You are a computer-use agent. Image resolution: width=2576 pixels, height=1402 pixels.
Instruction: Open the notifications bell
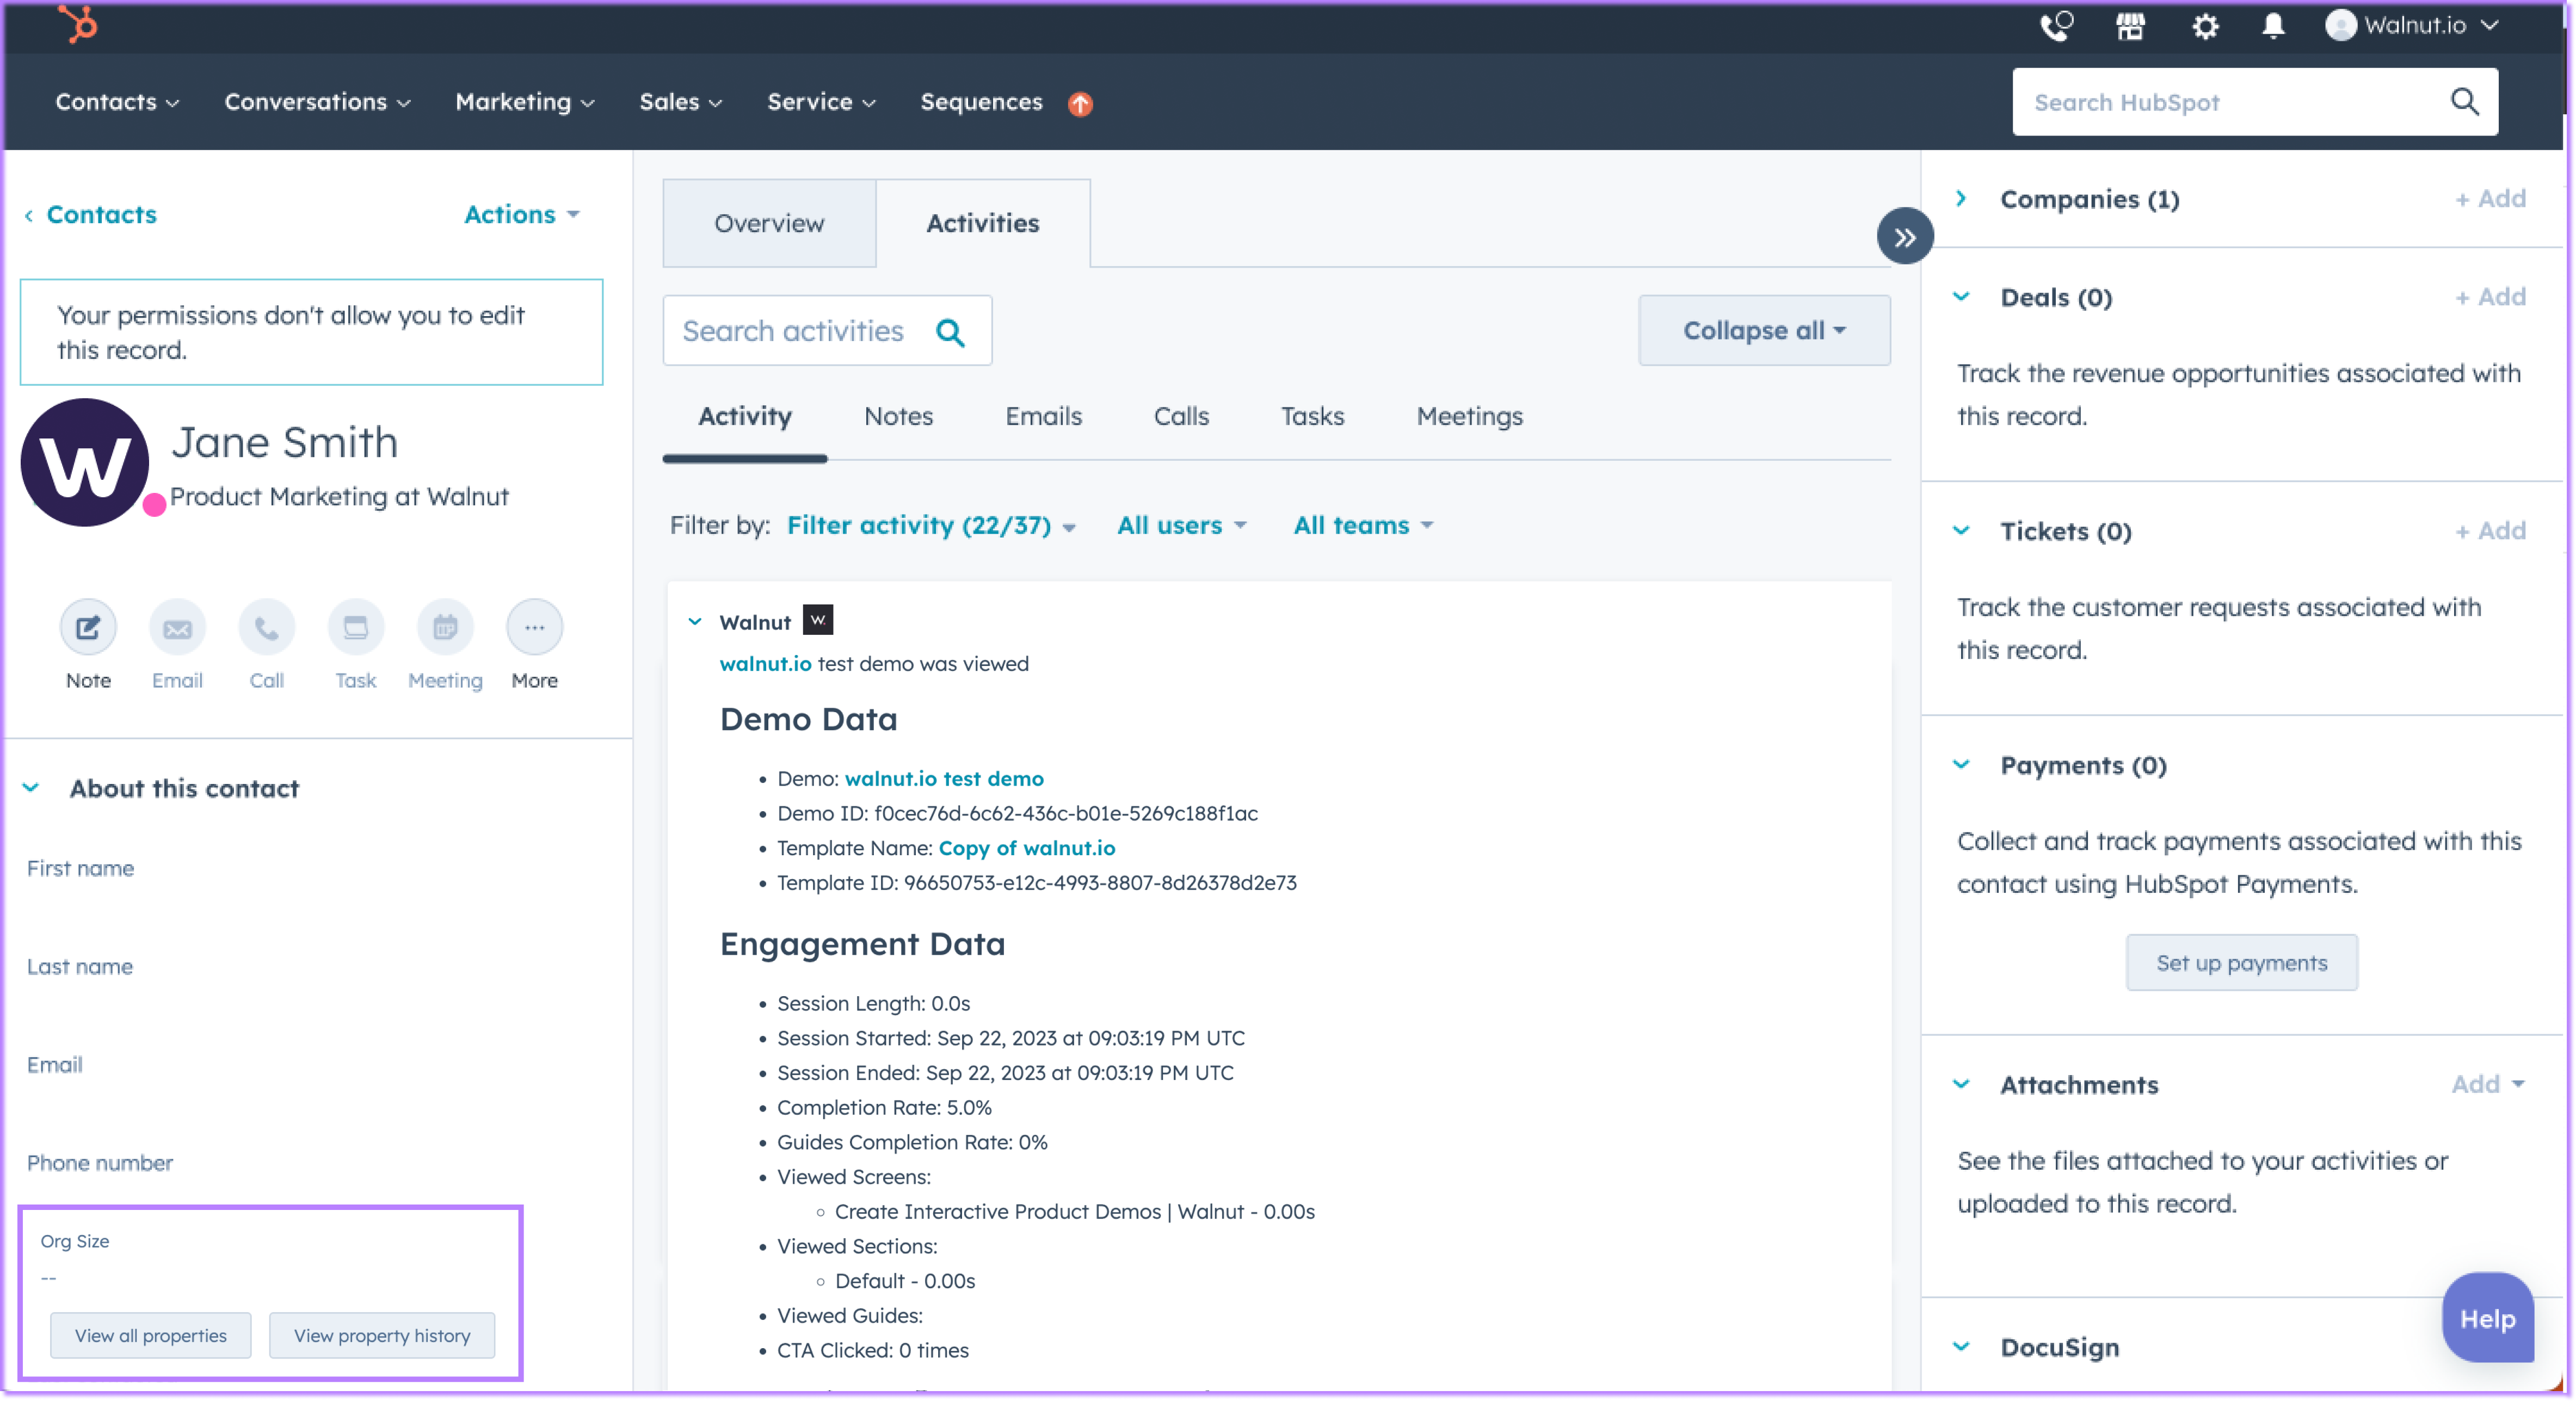(x=2273, y=26)
